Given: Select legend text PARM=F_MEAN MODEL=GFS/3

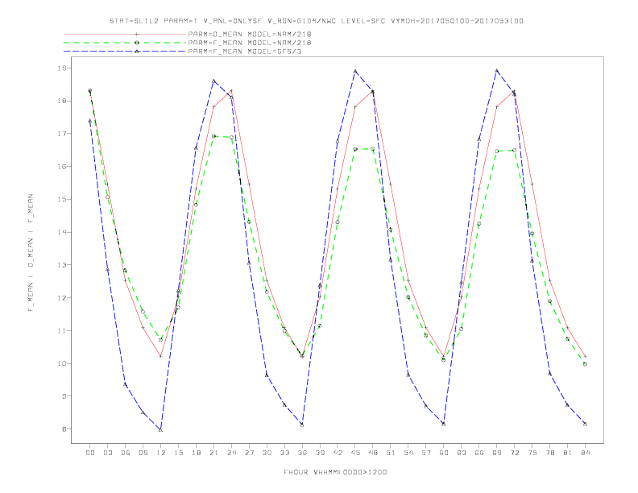Looking at the screenshot, I should (x=245, y=52).
